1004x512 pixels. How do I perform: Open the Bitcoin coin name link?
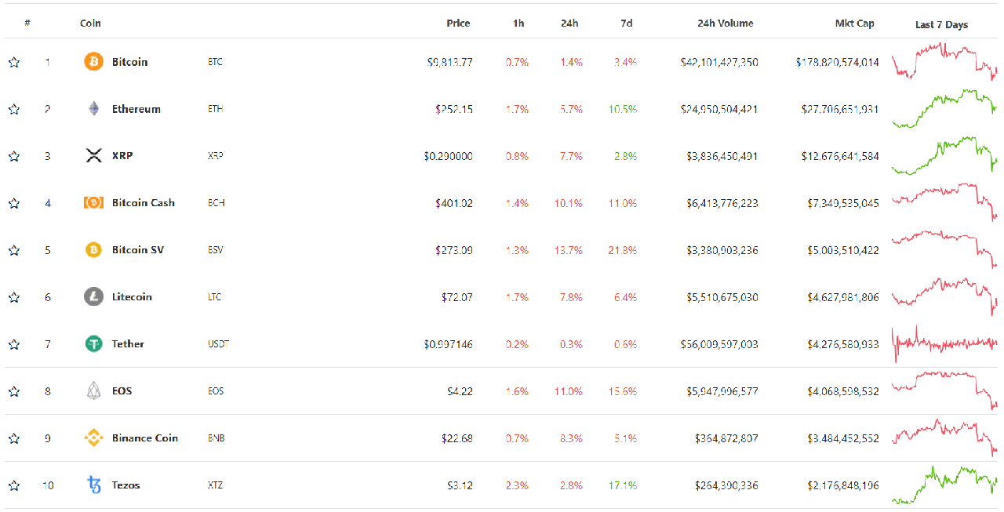point(129,62)
